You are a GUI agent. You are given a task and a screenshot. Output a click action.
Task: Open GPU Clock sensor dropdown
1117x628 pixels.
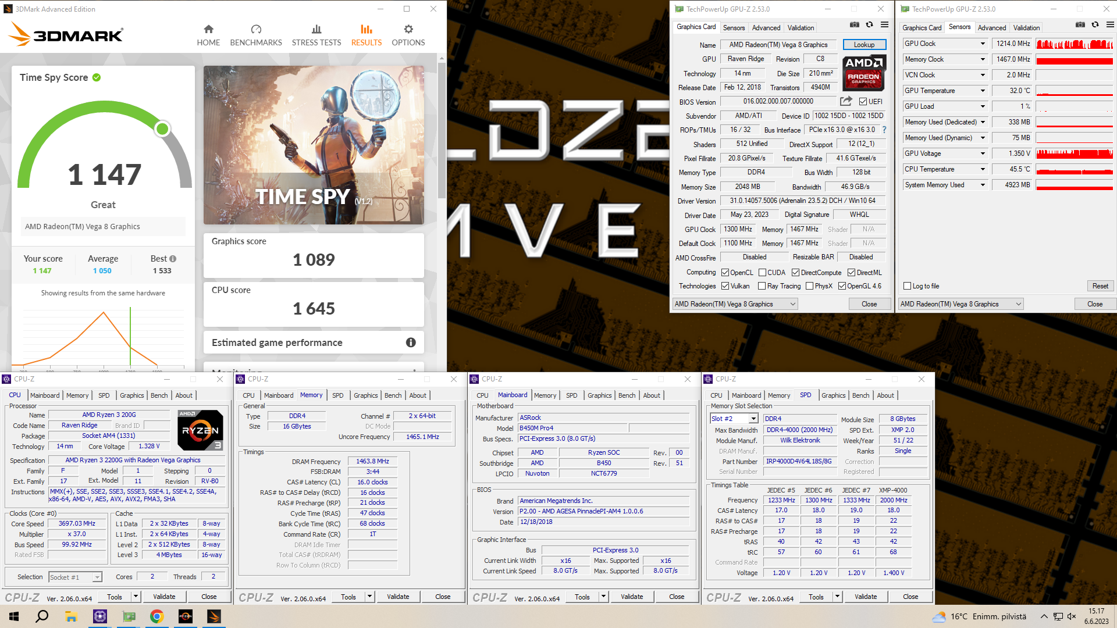[983, 44]
